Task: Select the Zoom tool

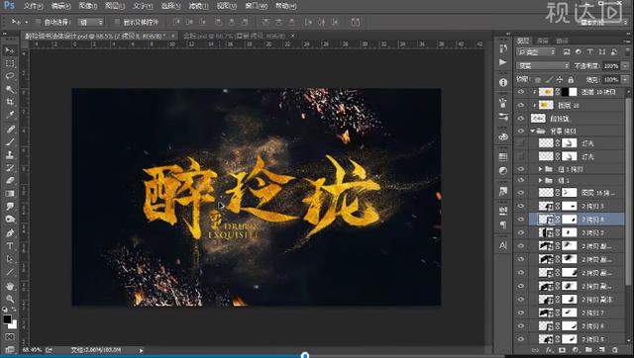Action: (x=10, y=299)
